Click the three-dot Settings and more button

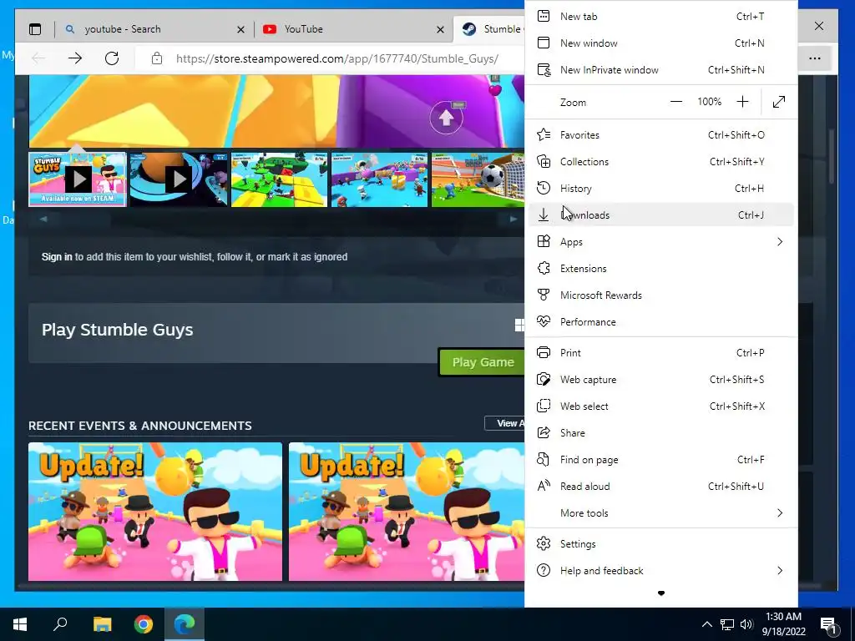point(815,58)
